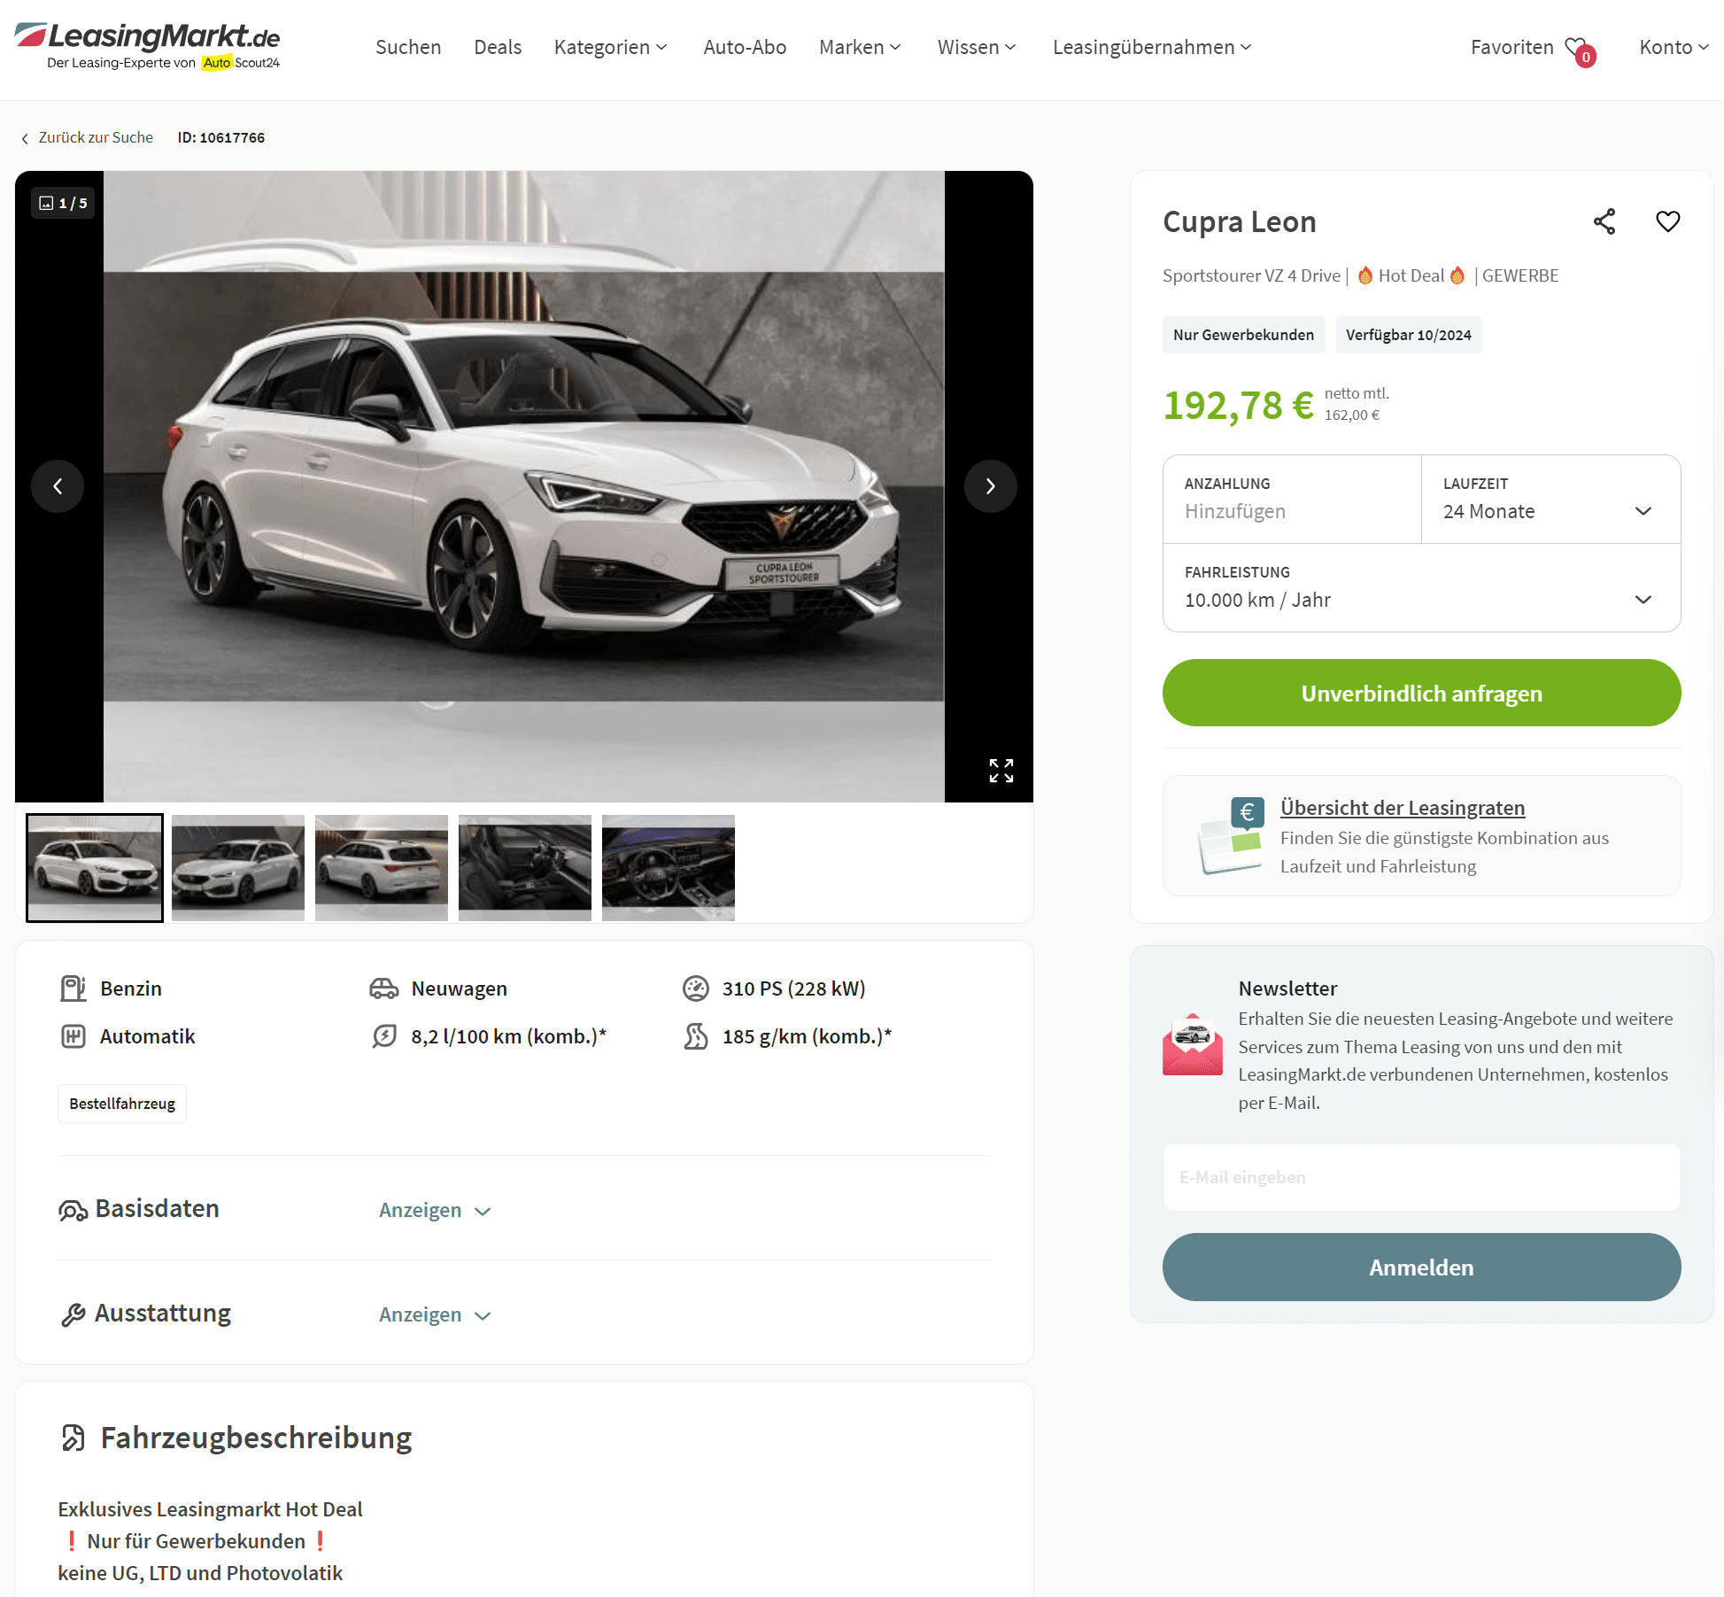Image resolution: width=1724 pixels, height=1597 pixels.
Task: Click the ID: 10617766 text
Action: [x=221, y=137]
